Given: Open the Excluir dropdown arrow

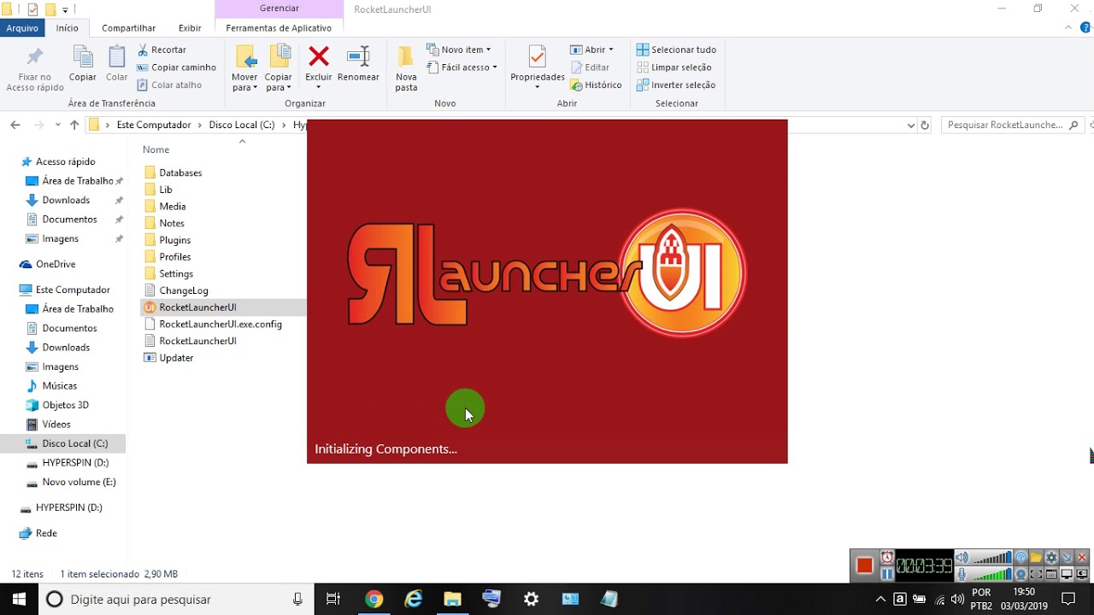Looking at the screenshot, I should point(319,88).
